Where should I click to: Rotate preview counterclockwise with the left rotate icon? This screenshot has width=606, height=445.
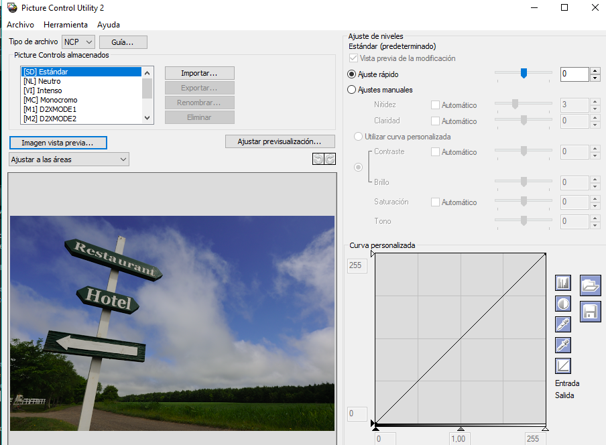[318, 159]
